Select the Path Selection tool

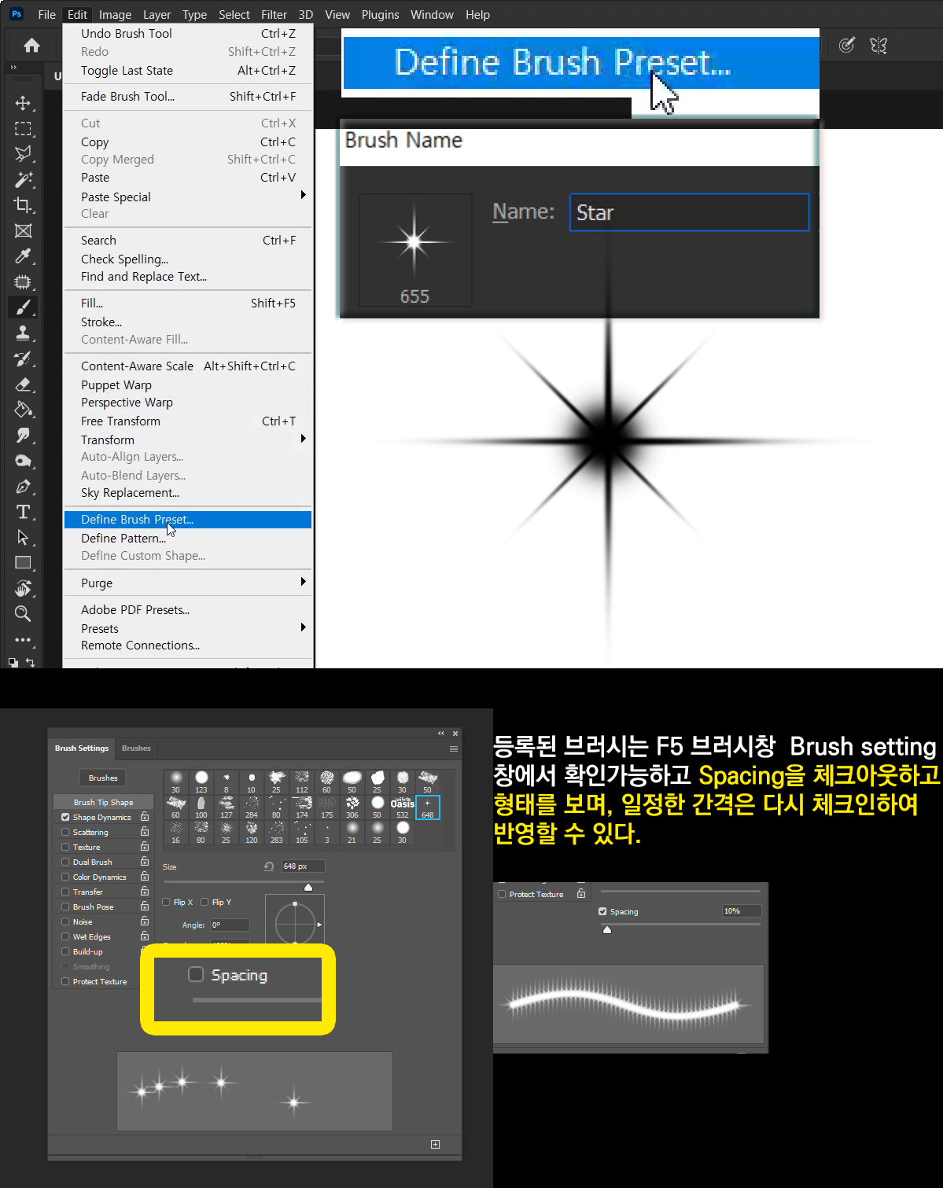tap(23, 537)
